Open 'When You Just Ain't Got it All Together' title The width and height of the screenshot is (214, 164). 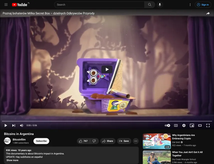pos(187,154)
